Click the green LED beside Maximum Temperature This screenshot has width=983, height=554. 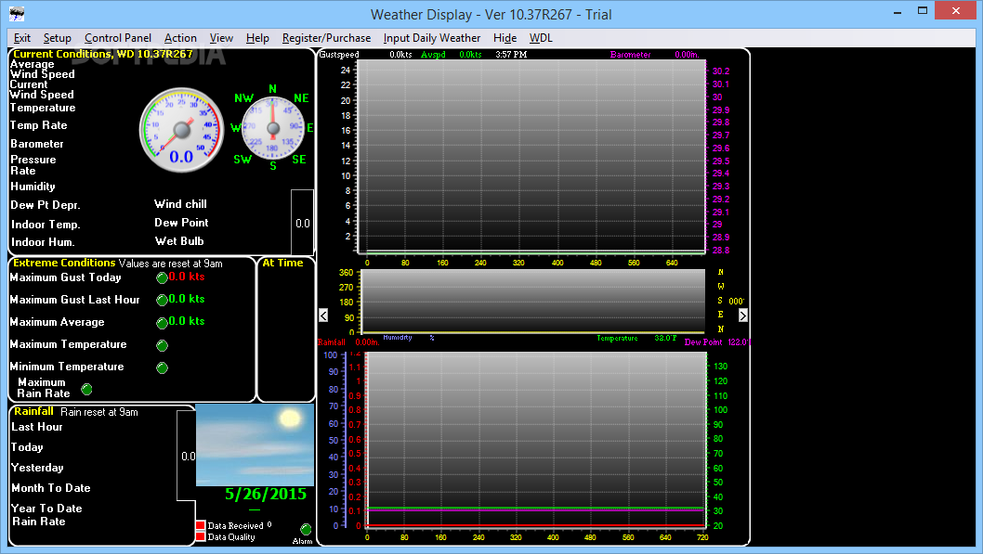coord(162,345)
